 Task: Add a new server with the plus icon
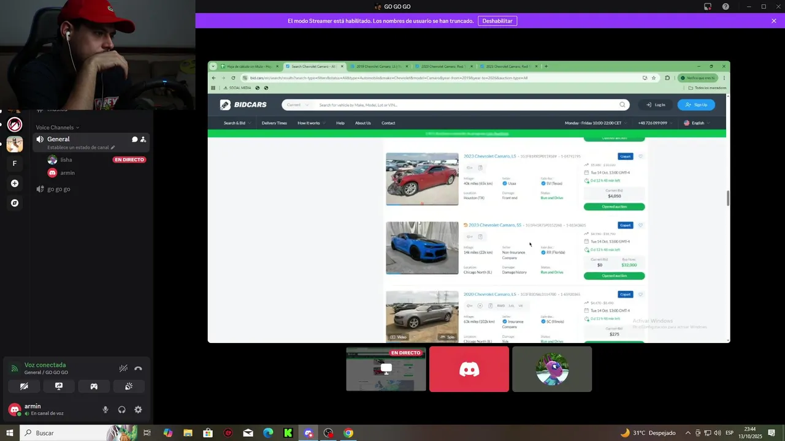(15, 183)
